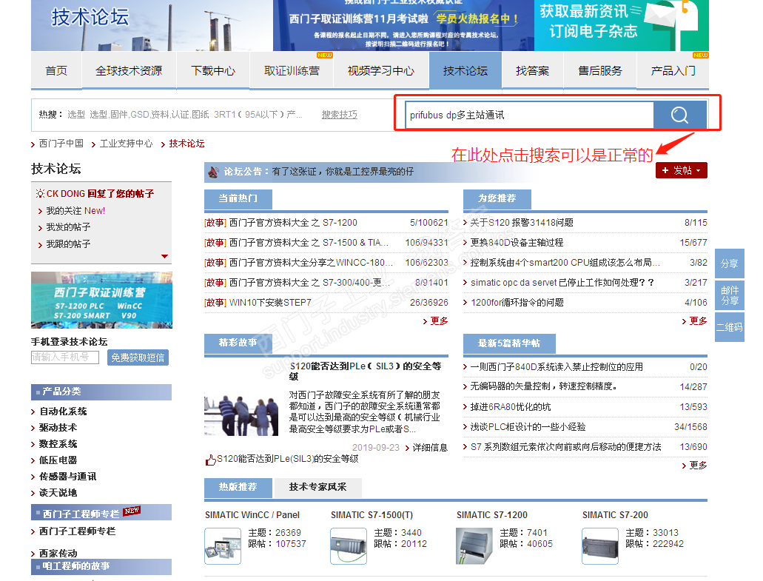Open the WIN10下安装STEP7 post

coord(270,303)
